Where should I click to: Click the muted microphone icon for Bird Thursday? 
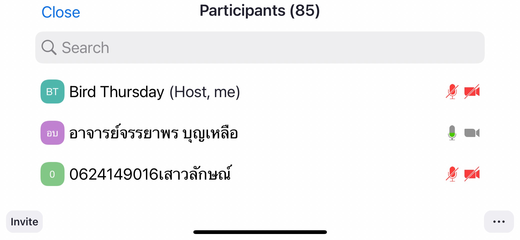tap(452, 91)
